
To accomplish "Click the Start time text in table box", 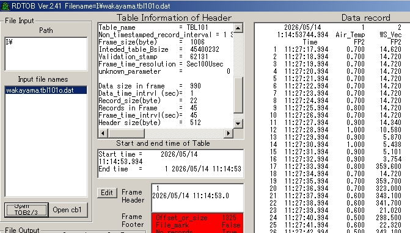I will [148, 157].
